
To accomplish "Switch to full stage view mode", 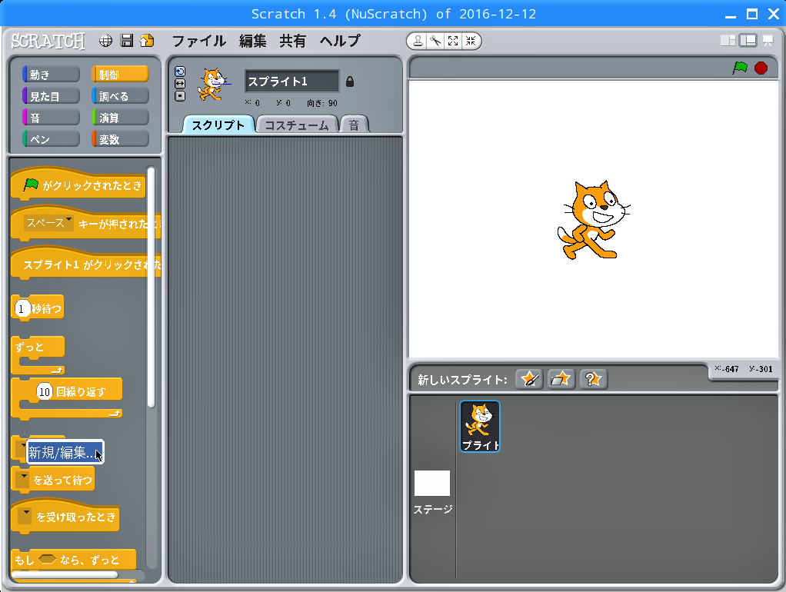I will (748, 41).
